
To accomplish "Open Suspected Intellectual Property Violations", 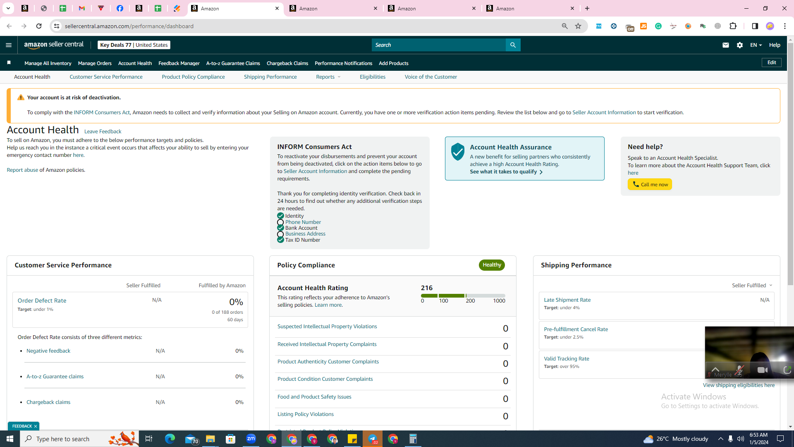I will (327, 326).
